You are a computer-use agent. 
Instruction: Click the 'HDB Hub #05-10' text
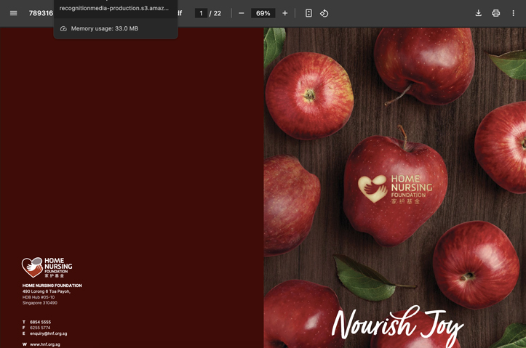click(39, 297)
